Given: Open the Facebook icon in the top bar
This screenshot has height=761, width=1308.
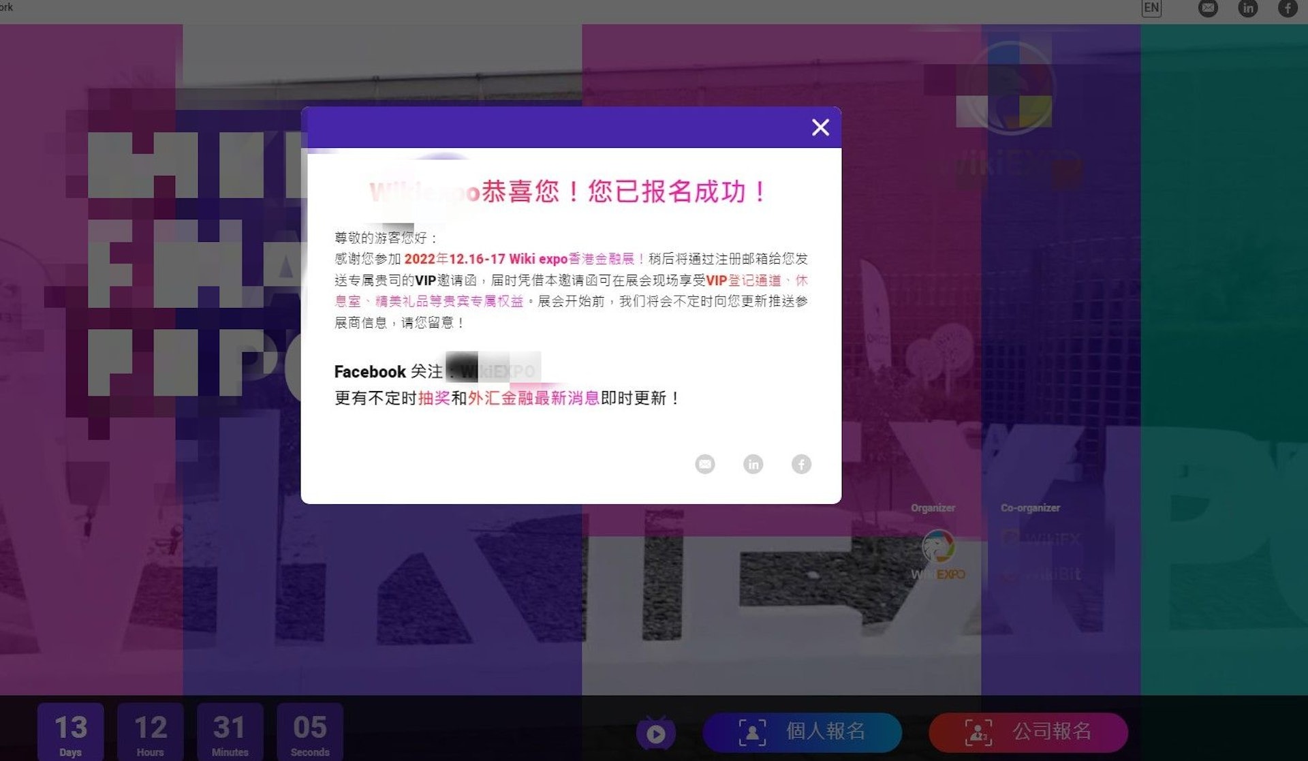Looking at the screenshot, I should [x=1289, y=9].
